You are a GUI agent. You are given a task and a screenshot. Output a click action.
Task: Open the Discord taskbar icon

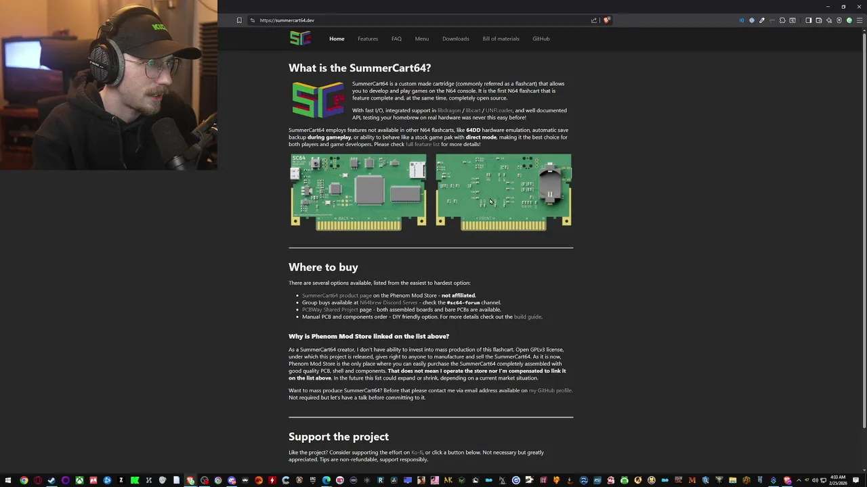coord(232,480)
